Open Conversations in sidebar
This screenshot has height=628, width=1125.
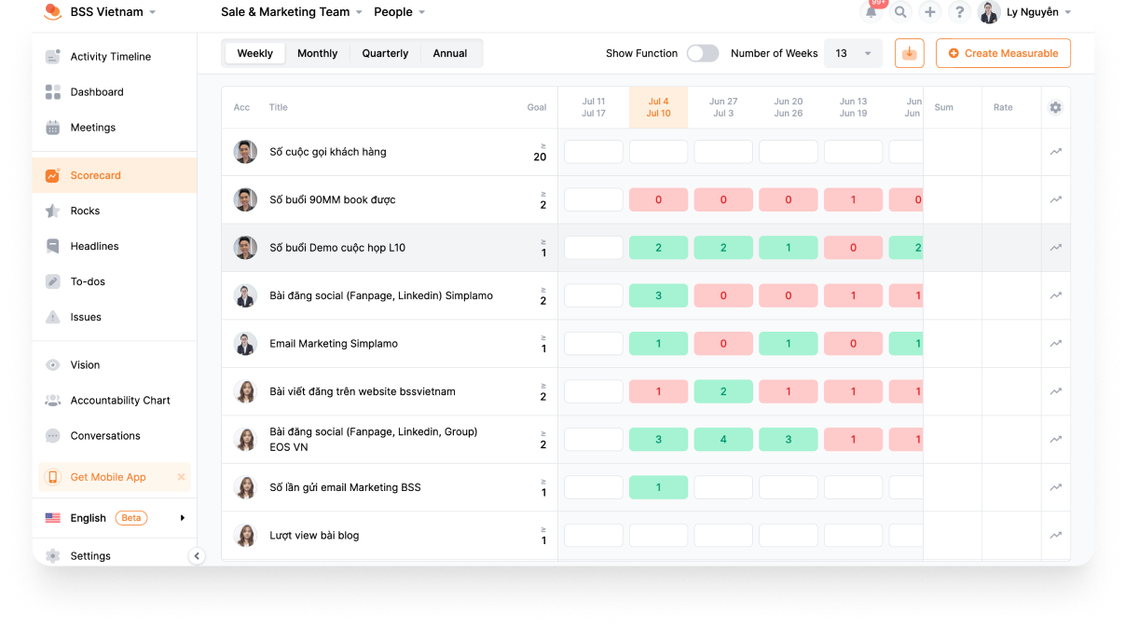[x=116, y=436]
